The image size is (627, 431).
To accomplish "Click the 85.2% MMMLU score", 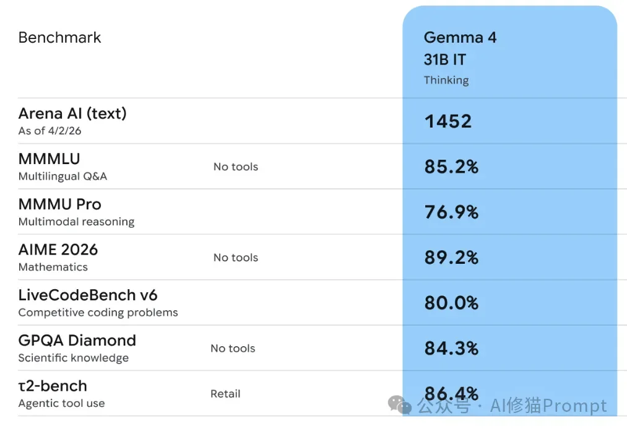I will pos(451,167).
